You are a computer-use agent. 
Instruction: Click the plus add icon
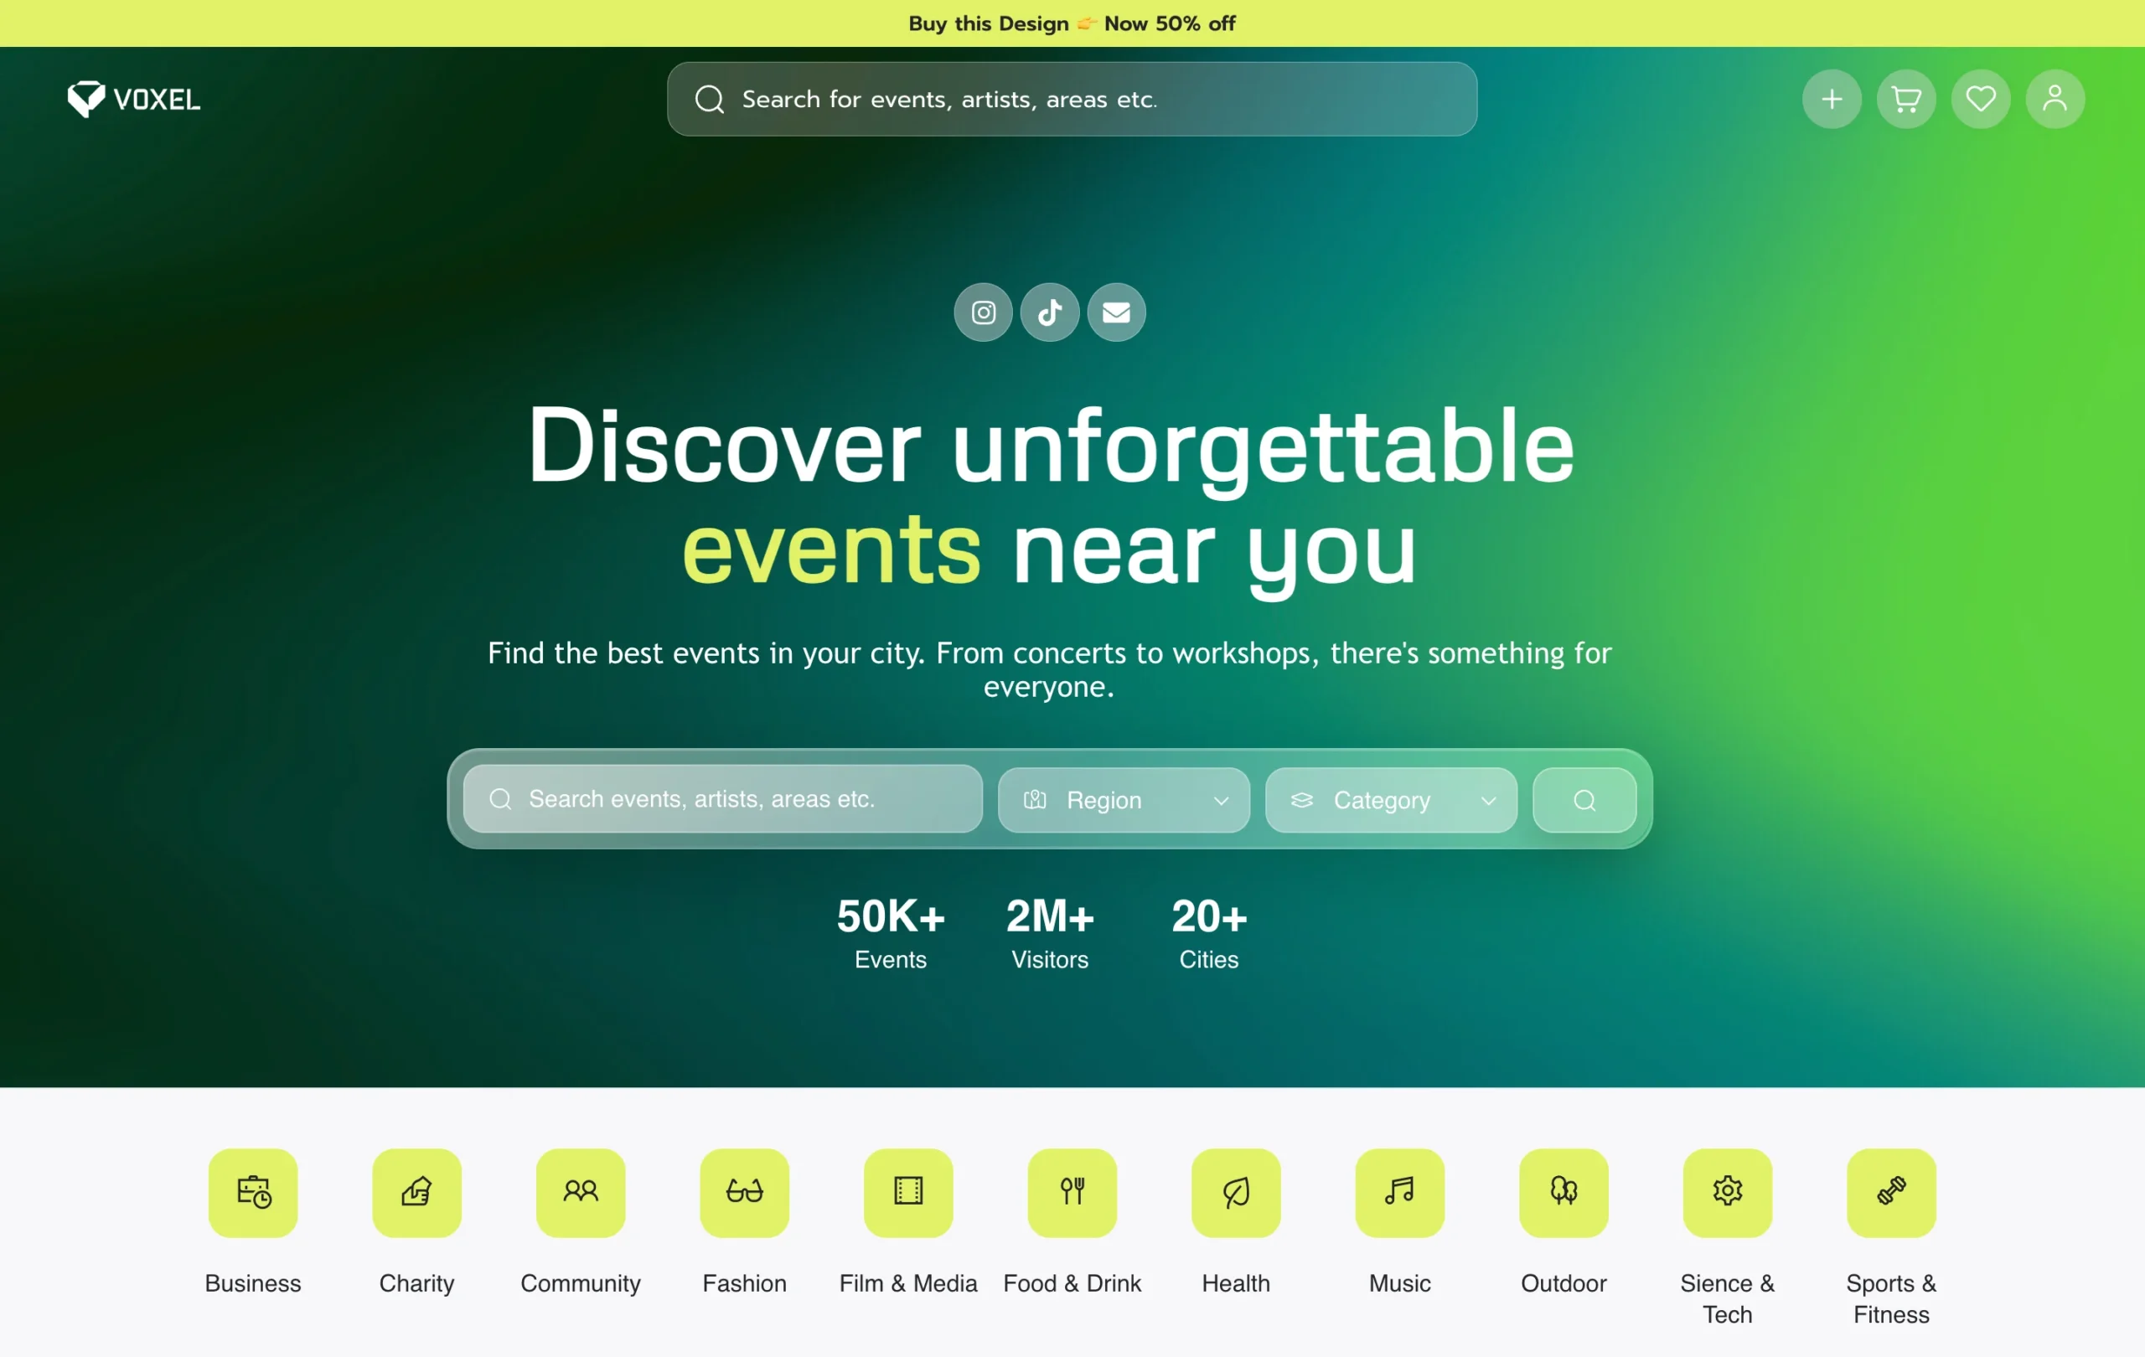[1832, 99]
